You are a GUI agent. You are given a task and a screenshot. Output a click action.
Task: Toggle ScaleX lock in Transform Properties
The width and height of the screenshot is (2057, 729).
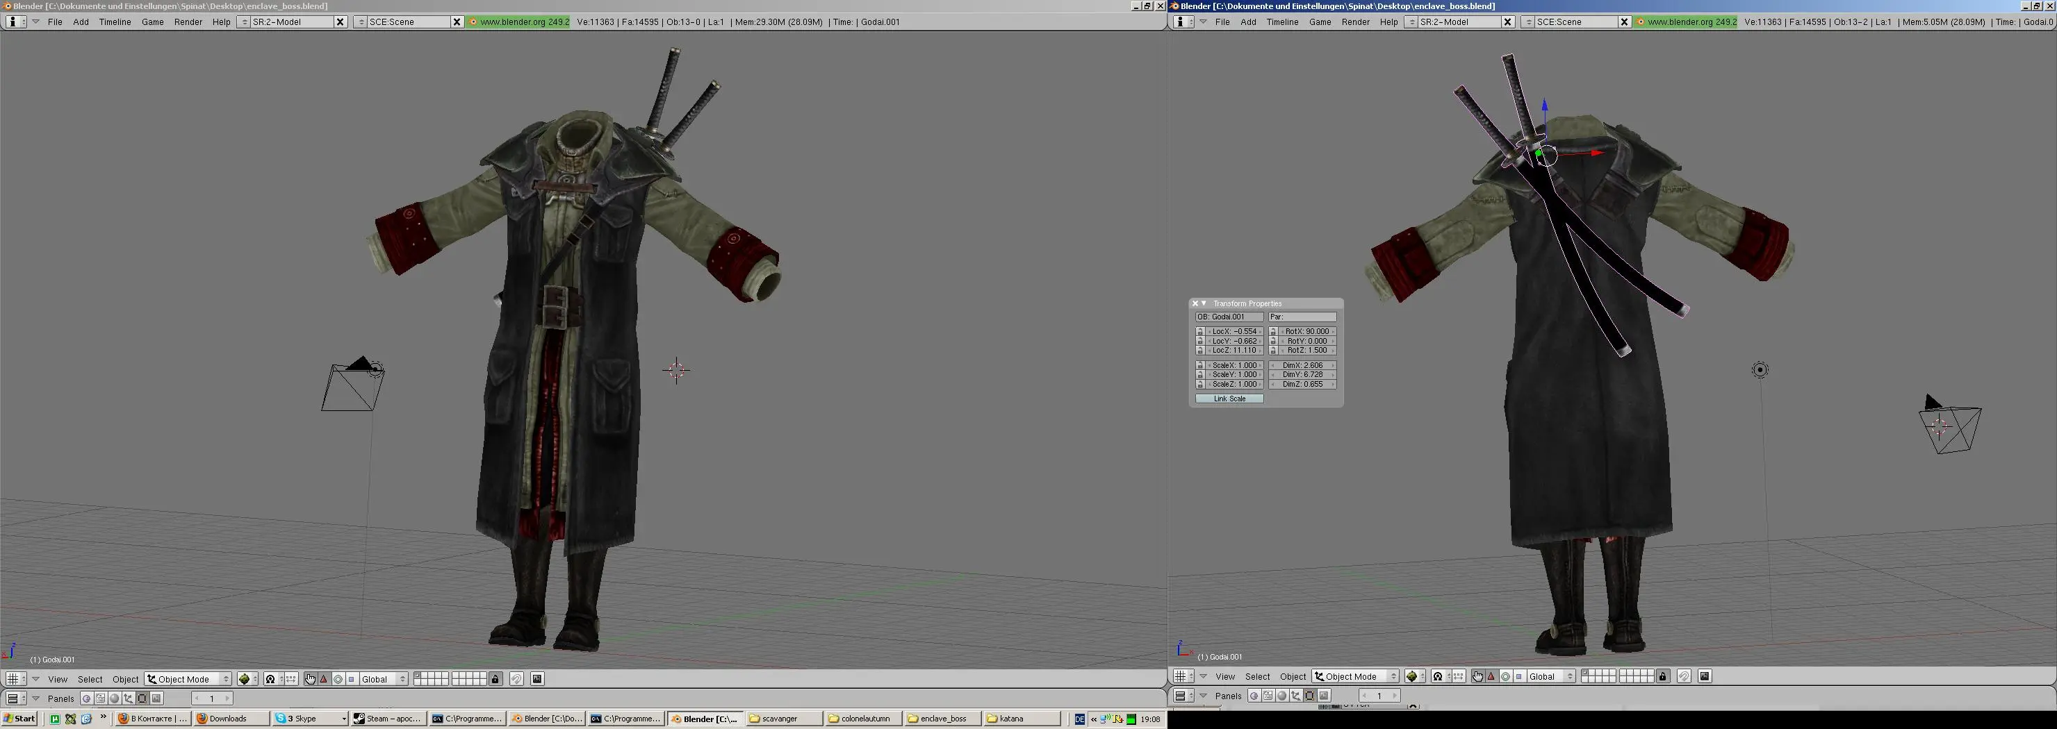1199,365
